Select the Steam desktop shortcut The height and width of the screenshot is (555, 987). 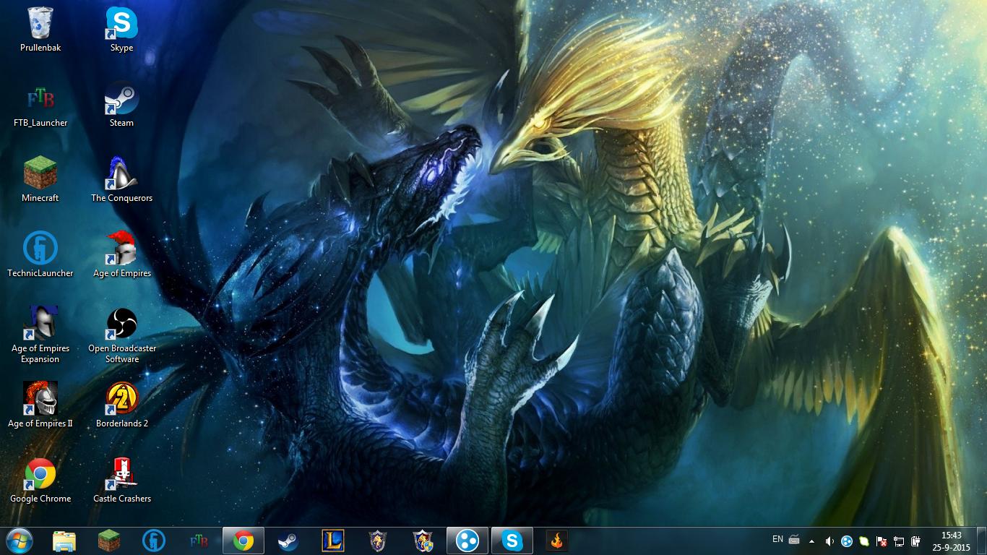point(121,105)
